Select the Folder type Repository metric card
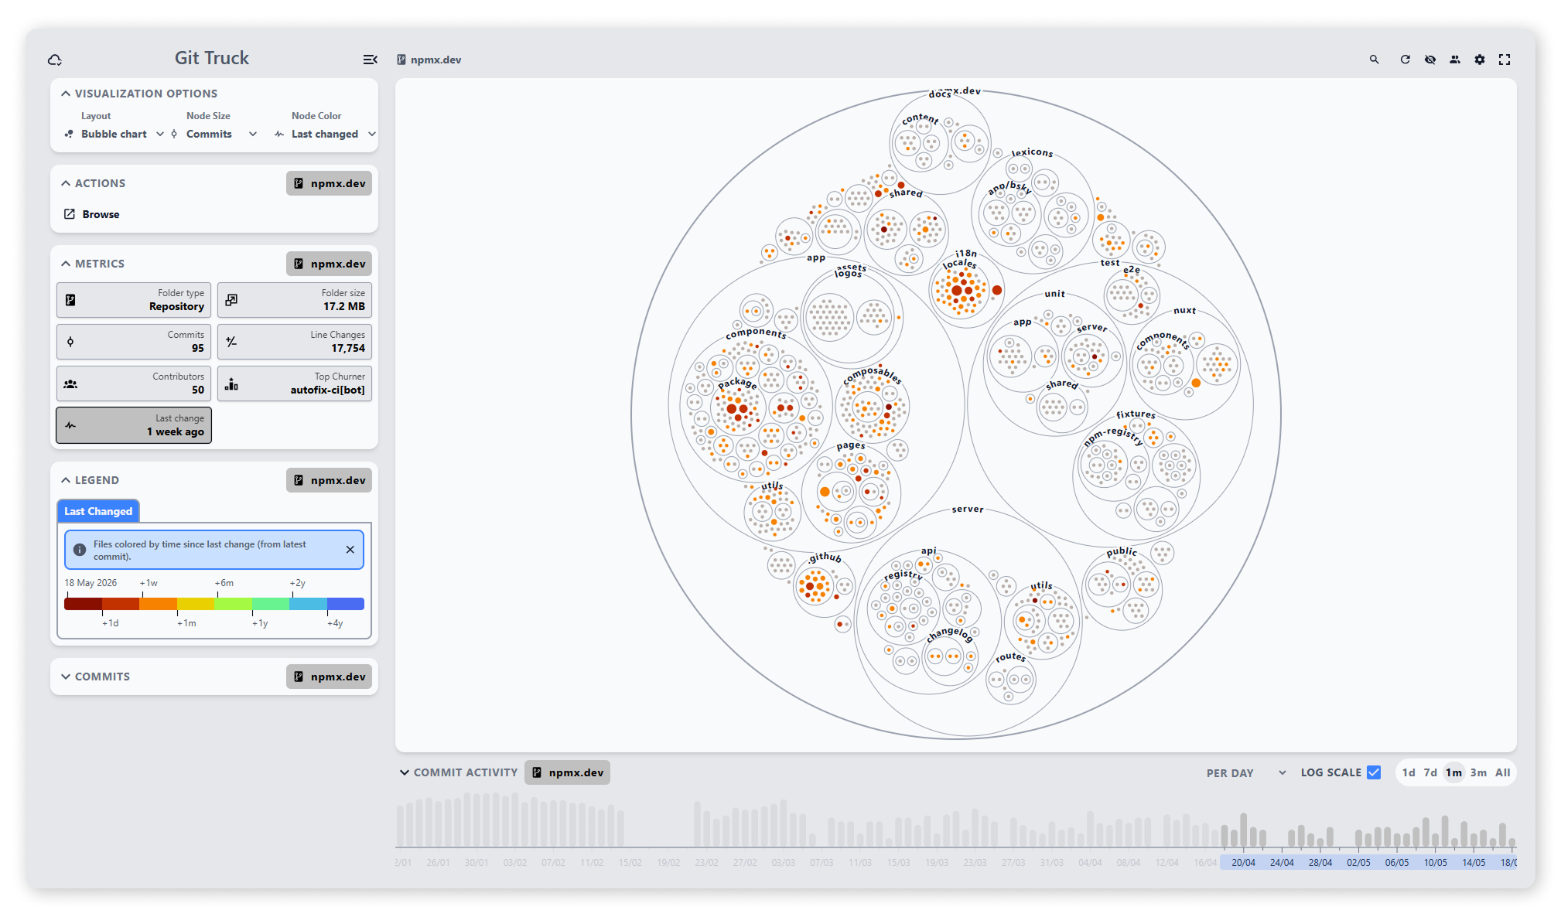This screenshot has width=1561, height=917. click(x=134, y=300)
